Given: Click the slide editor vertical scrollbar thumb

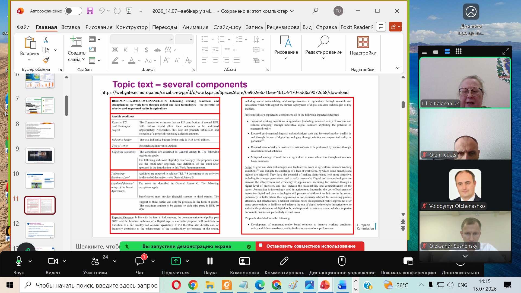Looking at the screenshot, I should click(403, 104).
